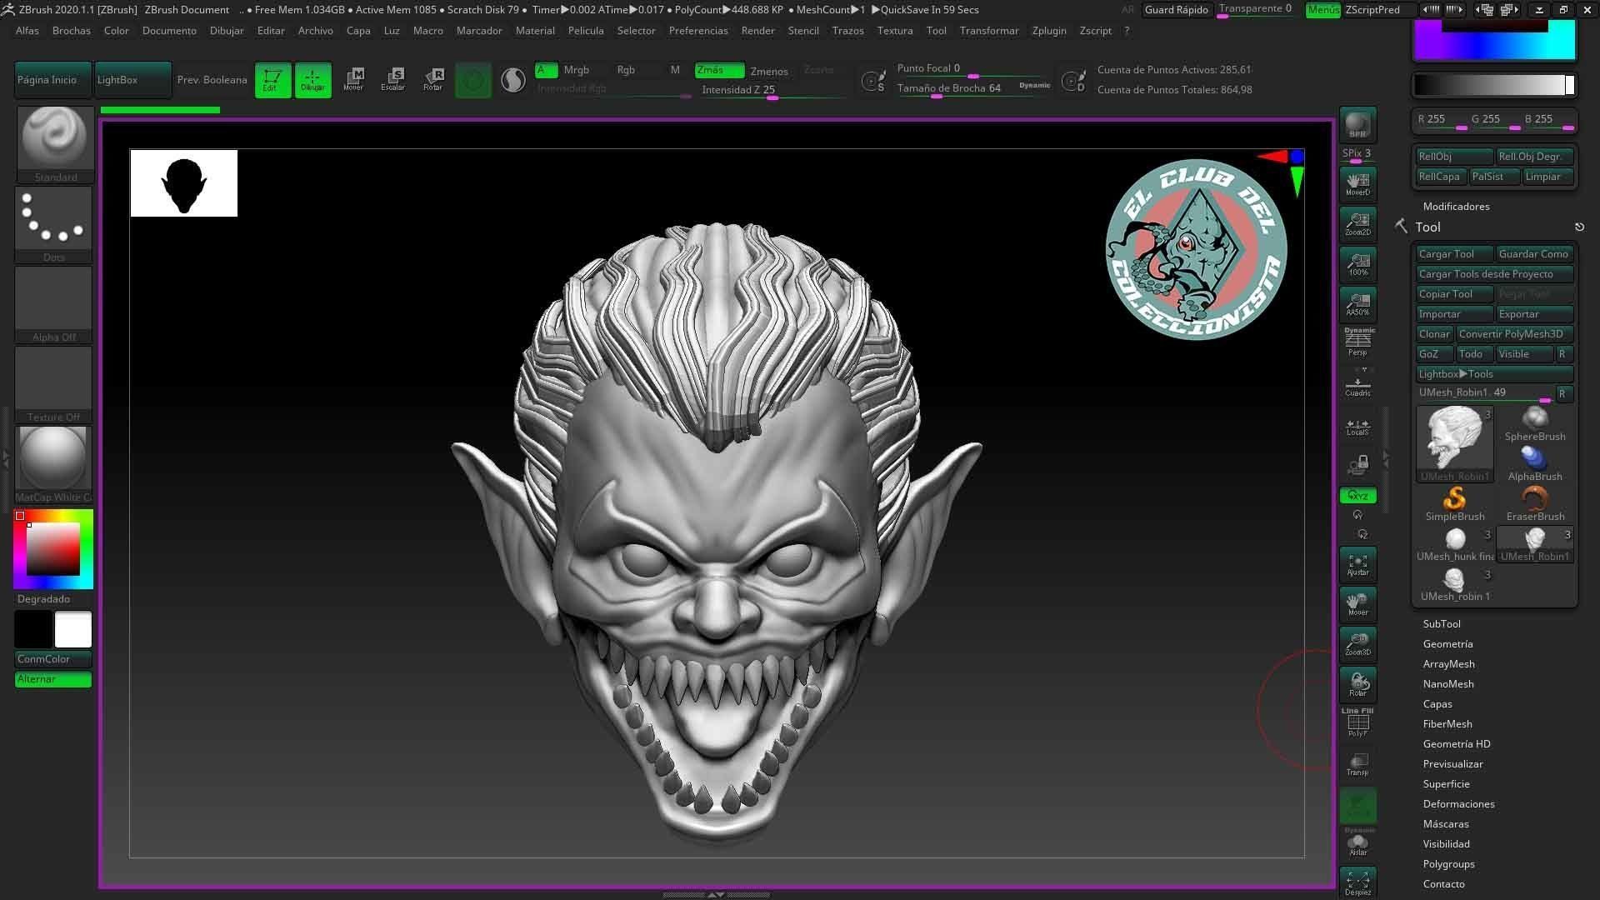1600x900 pixels.
Task: Expand the NanoMesh section
Action: coord(1448,684)
